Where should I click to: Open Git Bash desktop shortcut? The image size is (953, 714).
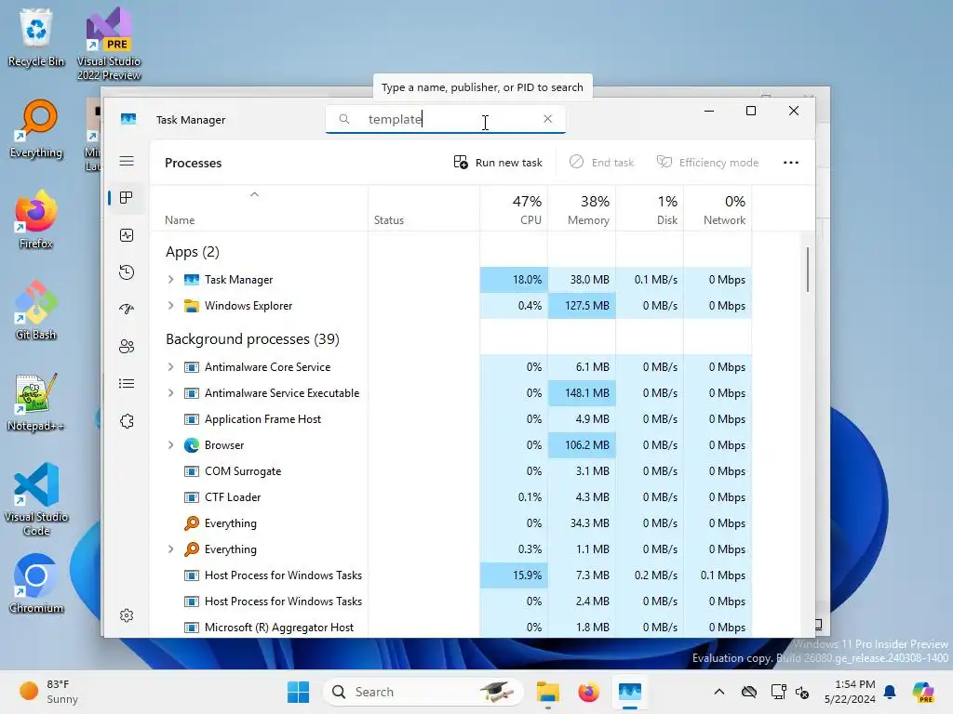click(36, 311)
